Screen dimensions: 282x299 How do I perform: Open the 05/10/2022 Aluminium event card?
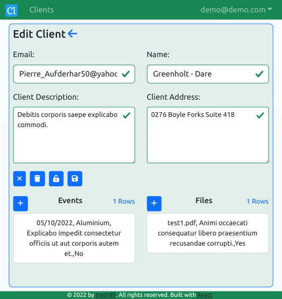[x=74, y=238]
